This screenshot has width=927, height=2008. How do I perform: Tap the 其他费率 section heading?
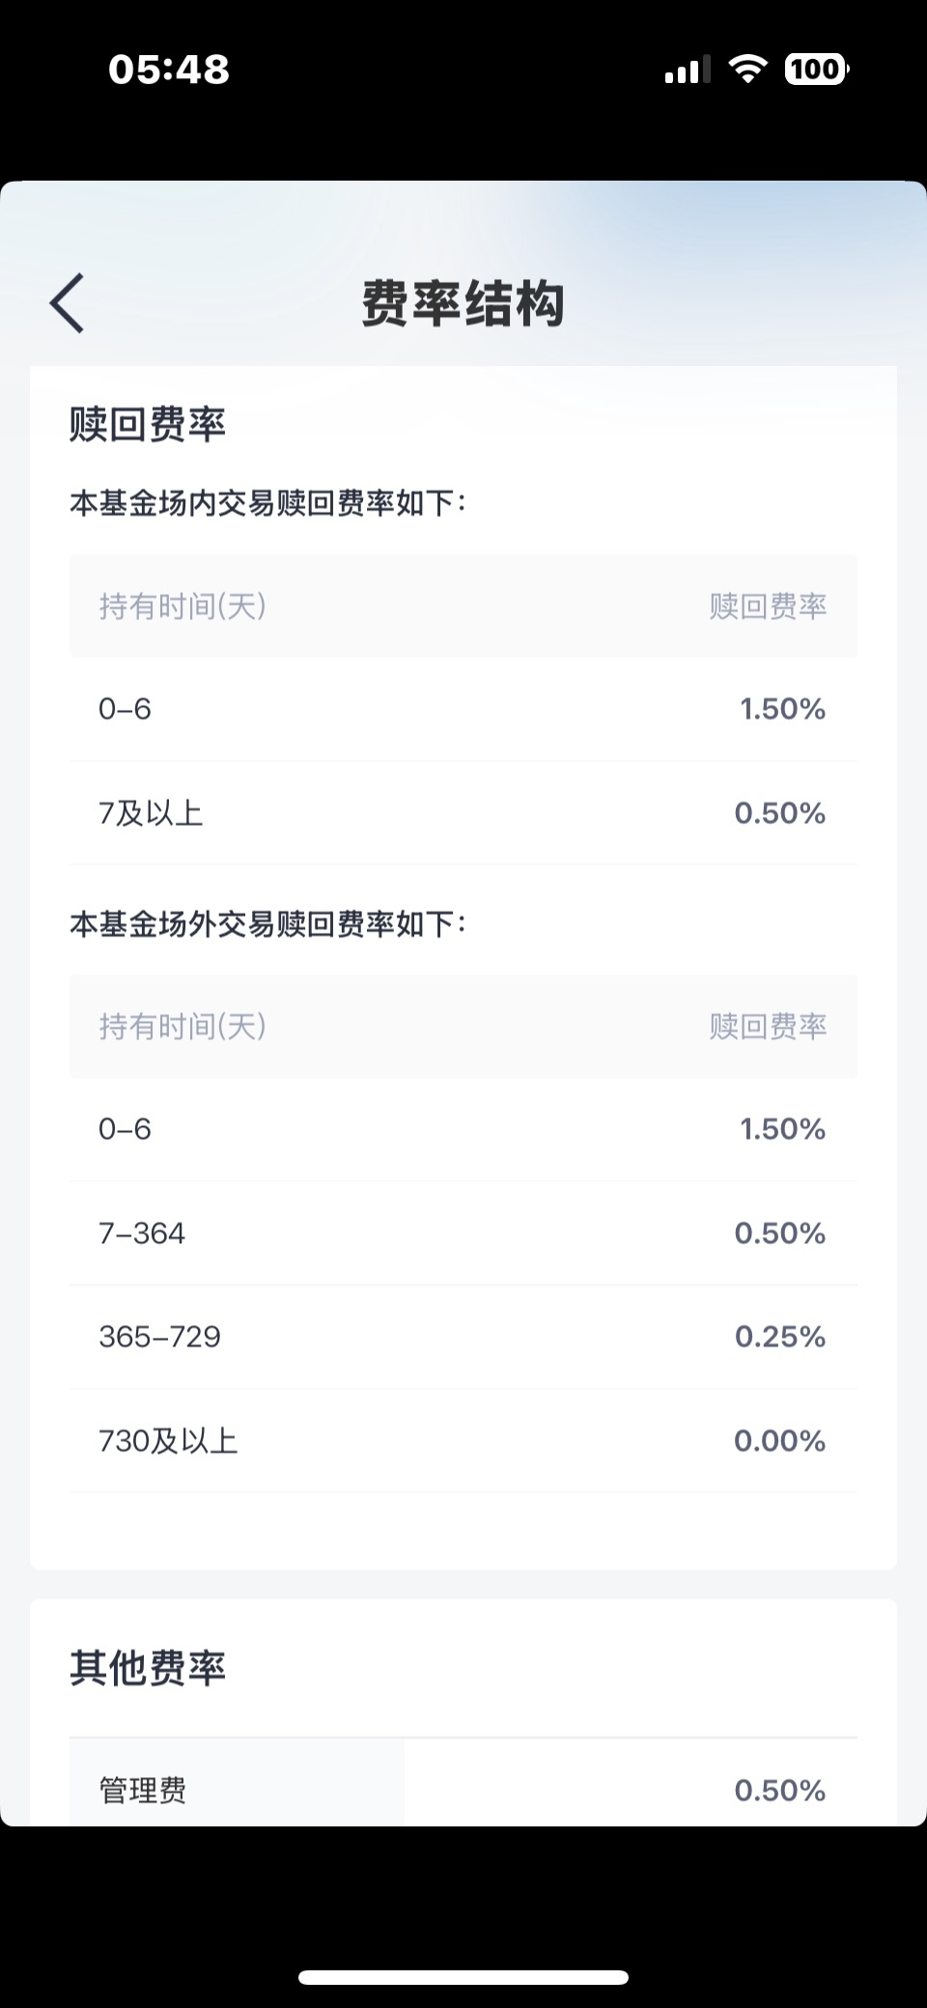click(x=148, y=1668)
